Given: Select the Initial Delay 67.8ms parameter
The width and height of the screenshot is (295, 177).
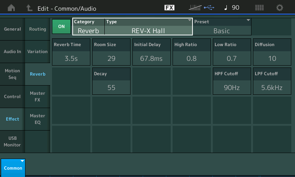Looking at the screenshot, I should [152, 52].
